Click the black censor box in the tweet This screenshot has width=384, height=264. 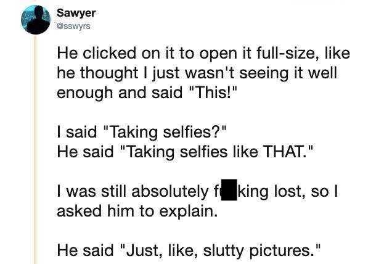[x=229, y=190]
